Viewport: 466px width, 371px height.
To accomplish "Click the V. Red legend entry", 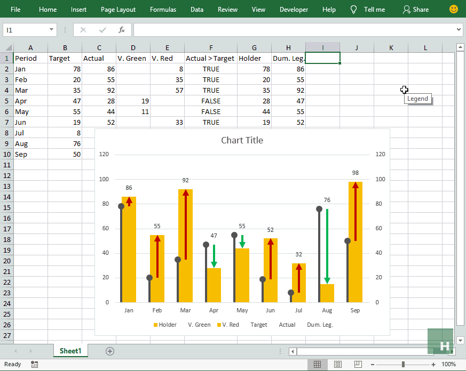I will tap(228, 325).
